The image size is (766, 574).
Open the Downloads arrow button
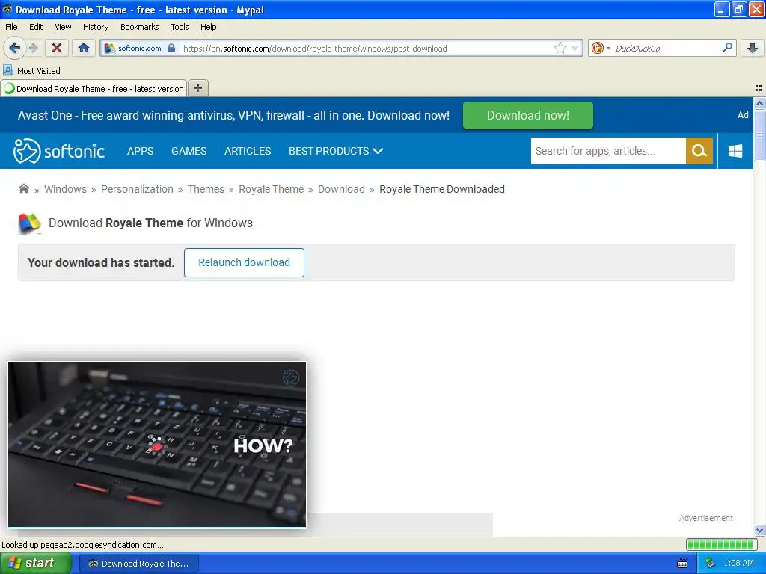[x=753, y=48]
